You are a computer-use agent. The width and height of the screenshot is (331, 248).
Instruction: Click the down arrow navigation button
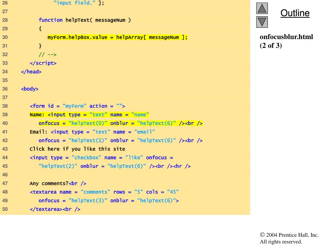coord(262,22)
